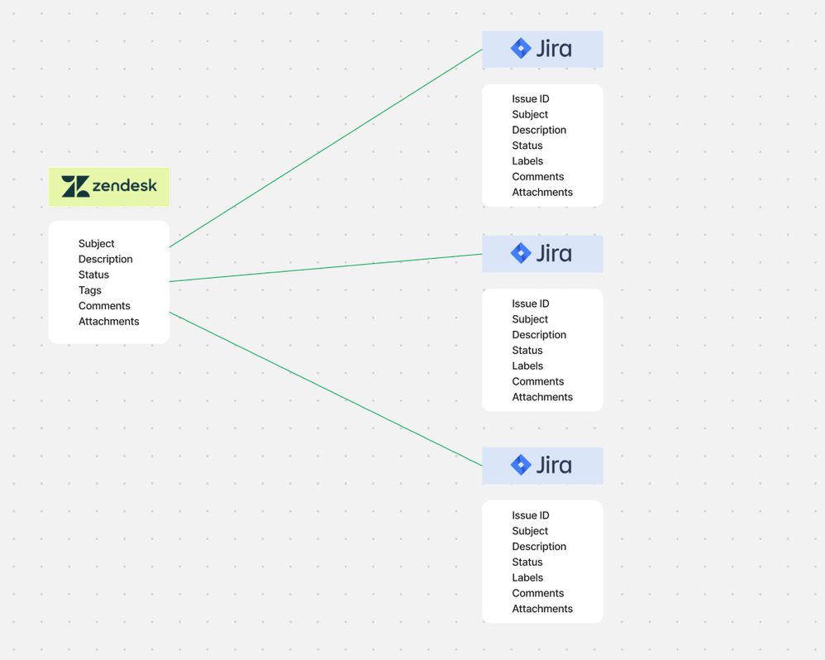Choose Labels in the bottom Jira card
Viewport: 825px width, 660px height.
coord(527,577)
